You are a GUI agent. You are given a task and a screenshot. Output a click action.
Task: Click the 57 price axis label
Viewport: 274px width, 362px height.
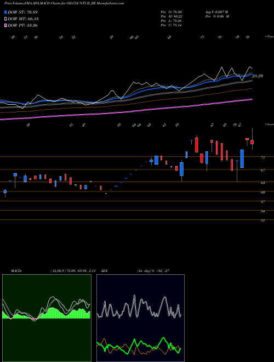(x=262, y=202)
